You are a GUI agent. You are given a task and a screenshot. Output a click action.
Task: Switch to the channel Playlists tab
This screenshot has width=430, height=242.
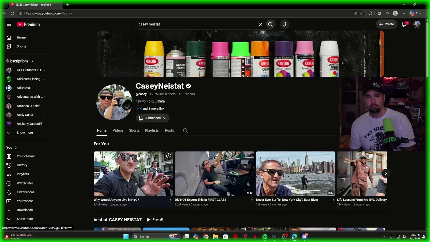[x=152, y=131]
